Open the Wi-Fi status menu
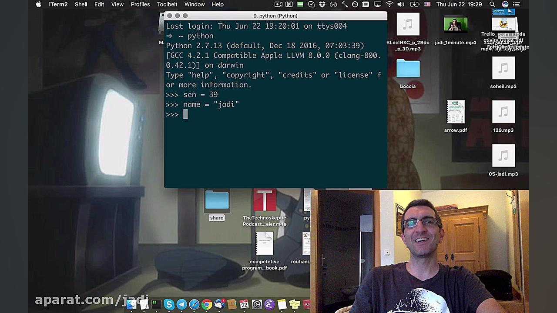The height and width of the screenshot is (313, 557). point(389,4)
